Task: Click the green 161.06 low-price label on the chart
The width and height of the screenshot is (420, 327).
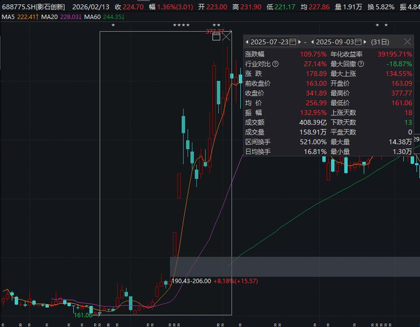Action: click(x=83, y=315)
